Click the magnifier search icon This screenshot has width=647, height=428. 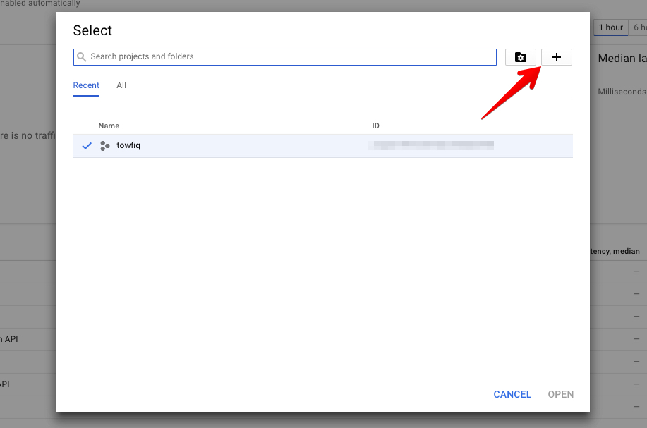click(82, 57)
